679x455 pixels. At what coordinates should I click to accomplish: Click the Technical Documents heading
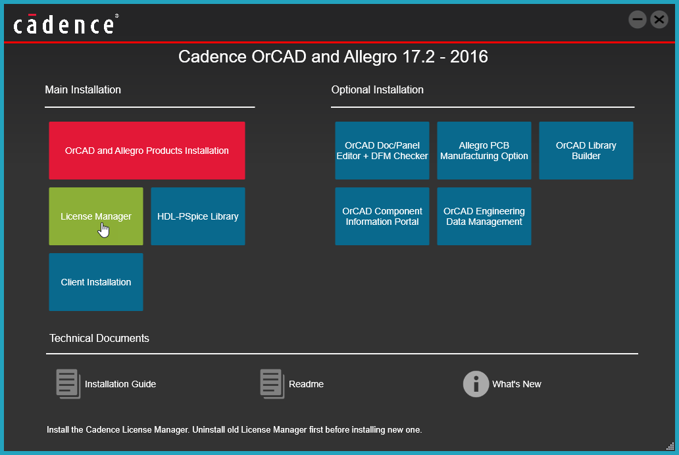[99, 339]
